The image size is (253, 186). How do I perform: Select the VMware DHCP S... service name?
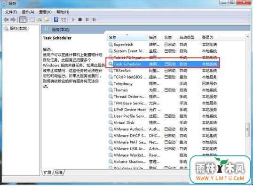(x=130, y=136)
